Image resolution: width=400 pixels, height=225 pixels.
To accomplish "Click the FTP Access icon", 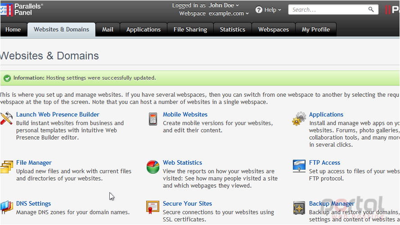I will pyautogui.click(x=299, y=166).
